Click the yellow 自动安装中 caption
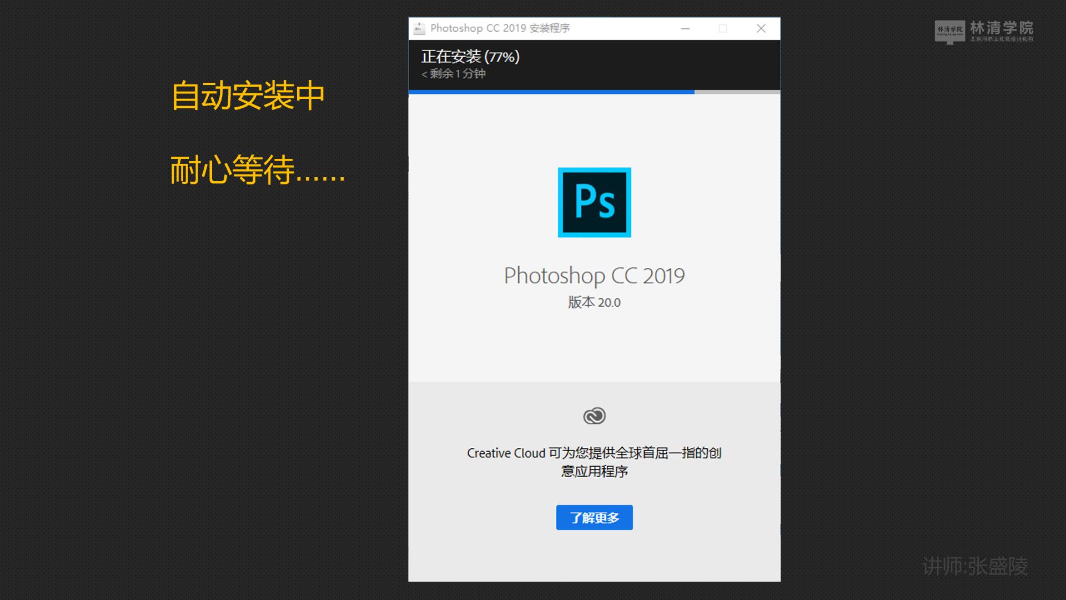The image size is (1066, 600). click(248, 96)
